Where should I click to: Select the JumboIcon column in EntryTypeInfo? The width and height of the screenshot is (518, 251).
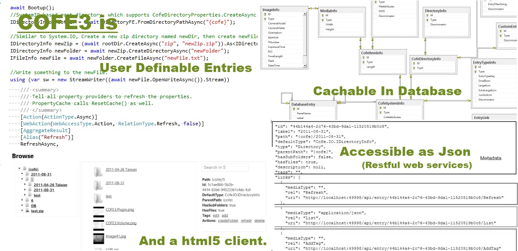click(x=485, y=95)
